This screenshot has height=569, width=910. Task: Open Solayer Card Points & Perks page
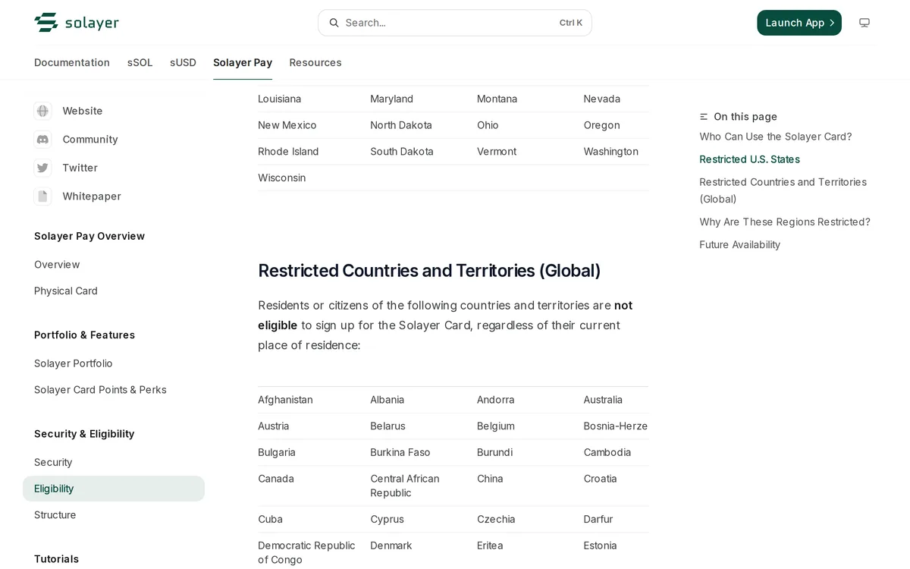click(100, 390)
